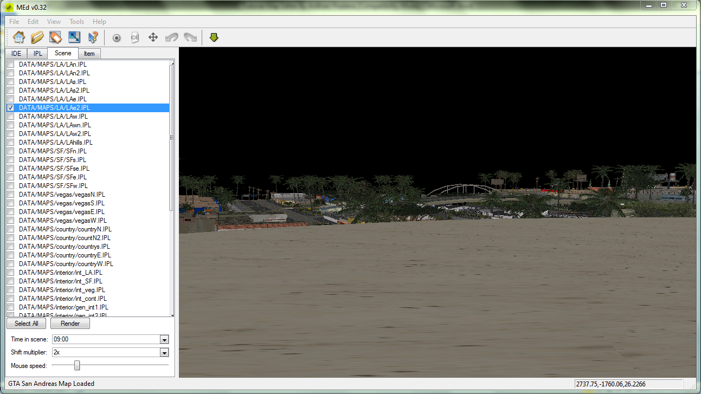Image resolution: width=701 pixels, height=394 pixels.
Task: Click the Render button
Action: click(x=70, y=324)
